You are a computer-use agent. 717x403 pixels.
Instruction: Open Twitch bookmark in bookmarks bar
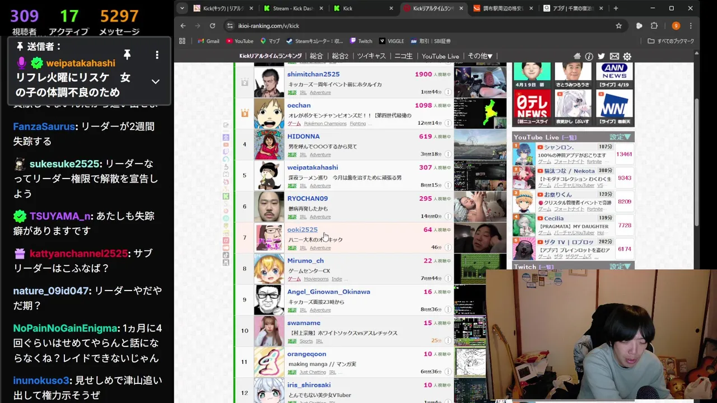tap(361, 41)
